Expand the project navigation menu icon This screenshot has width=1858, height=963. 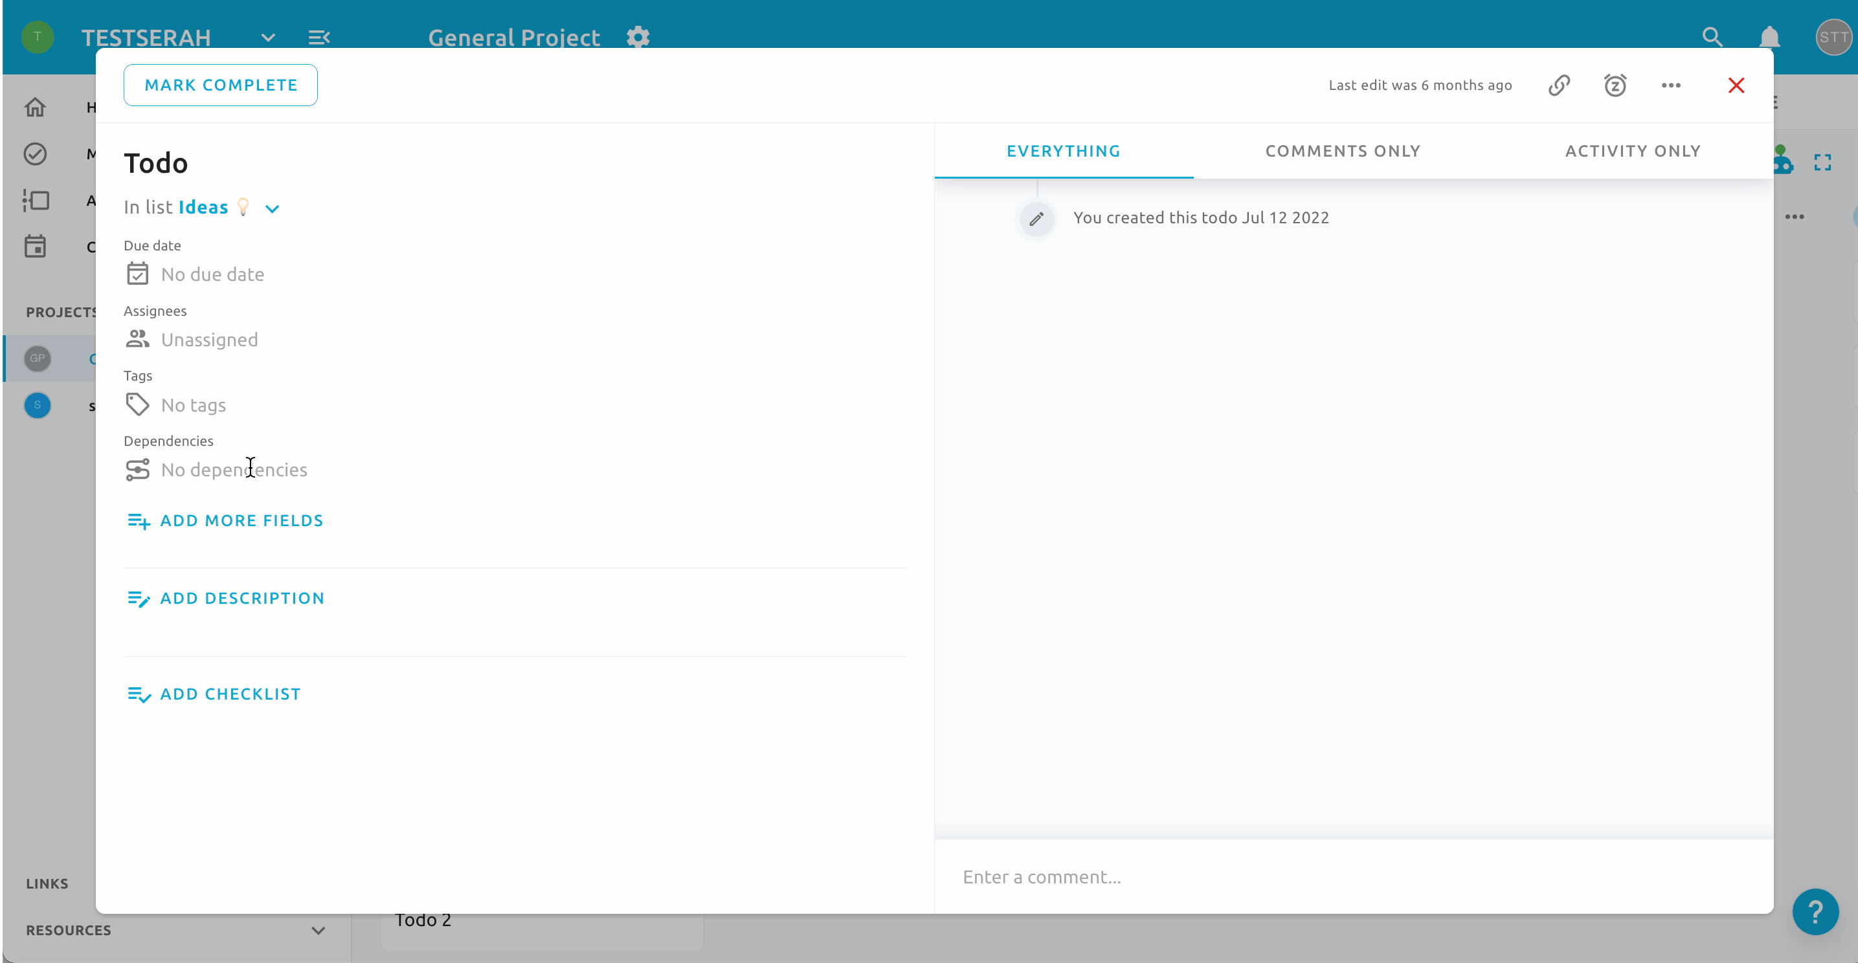pos(320,37)
